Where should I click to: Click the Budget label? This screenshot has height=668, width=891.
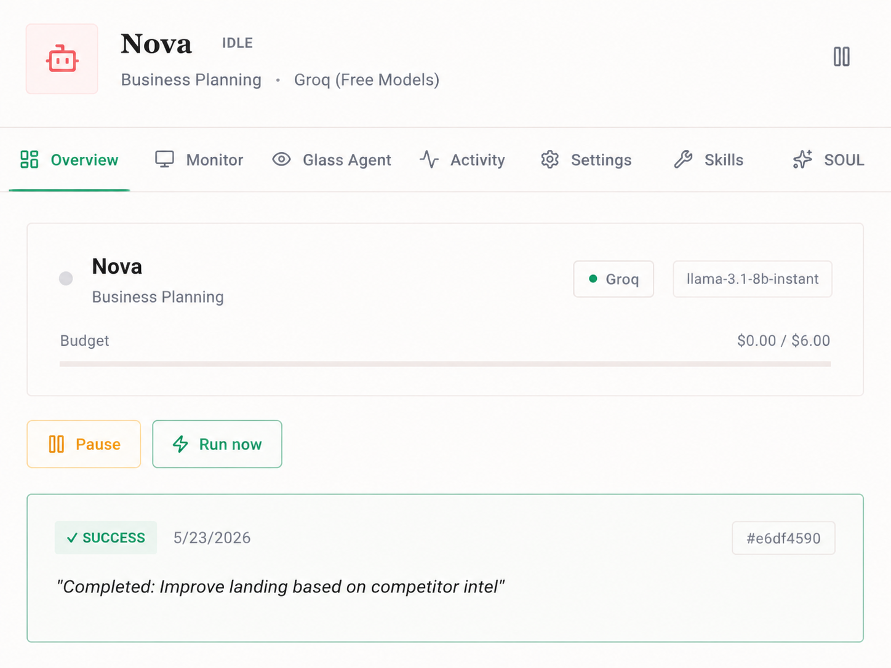(x=84, y=341)
